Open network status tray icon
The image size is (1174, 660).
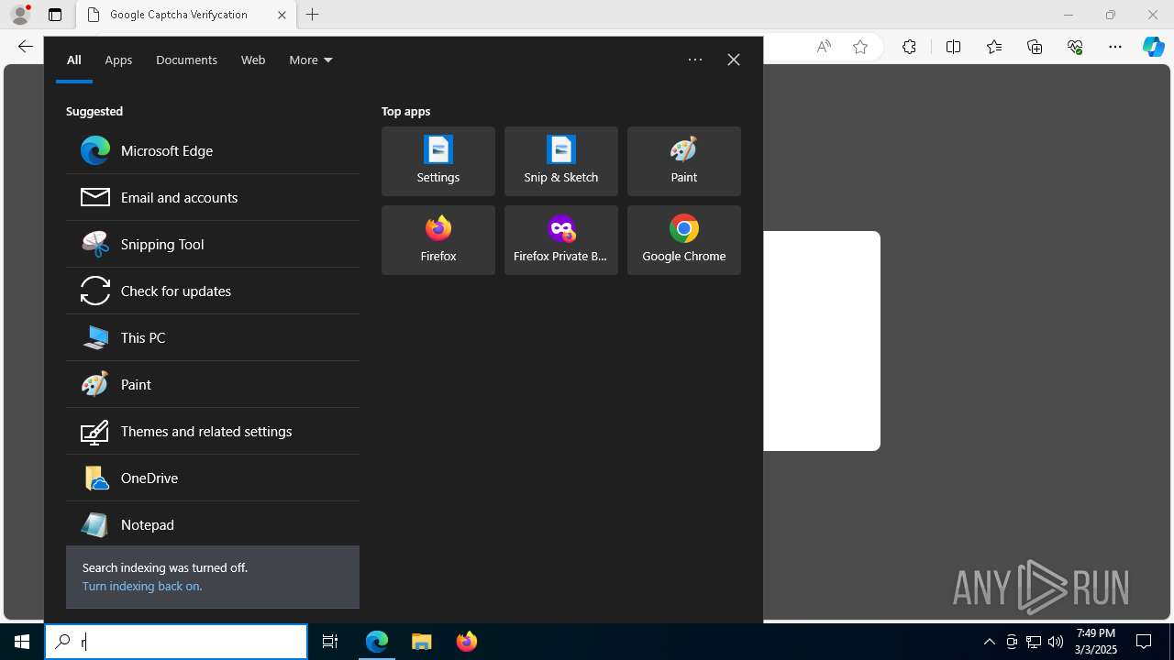tap(1034, 642)
